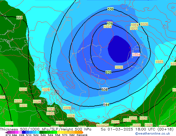Click the legend value 474

[8, 135]
